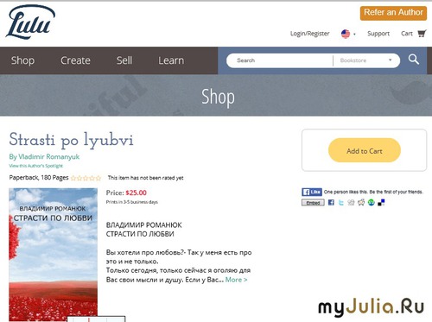
Task: Share via the Reddit alien icon
Action: (x=361, y=203)
